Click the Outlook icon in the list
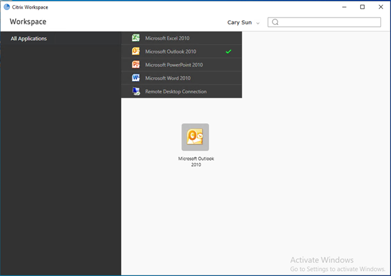391x276 pixels. click(136, 51)
